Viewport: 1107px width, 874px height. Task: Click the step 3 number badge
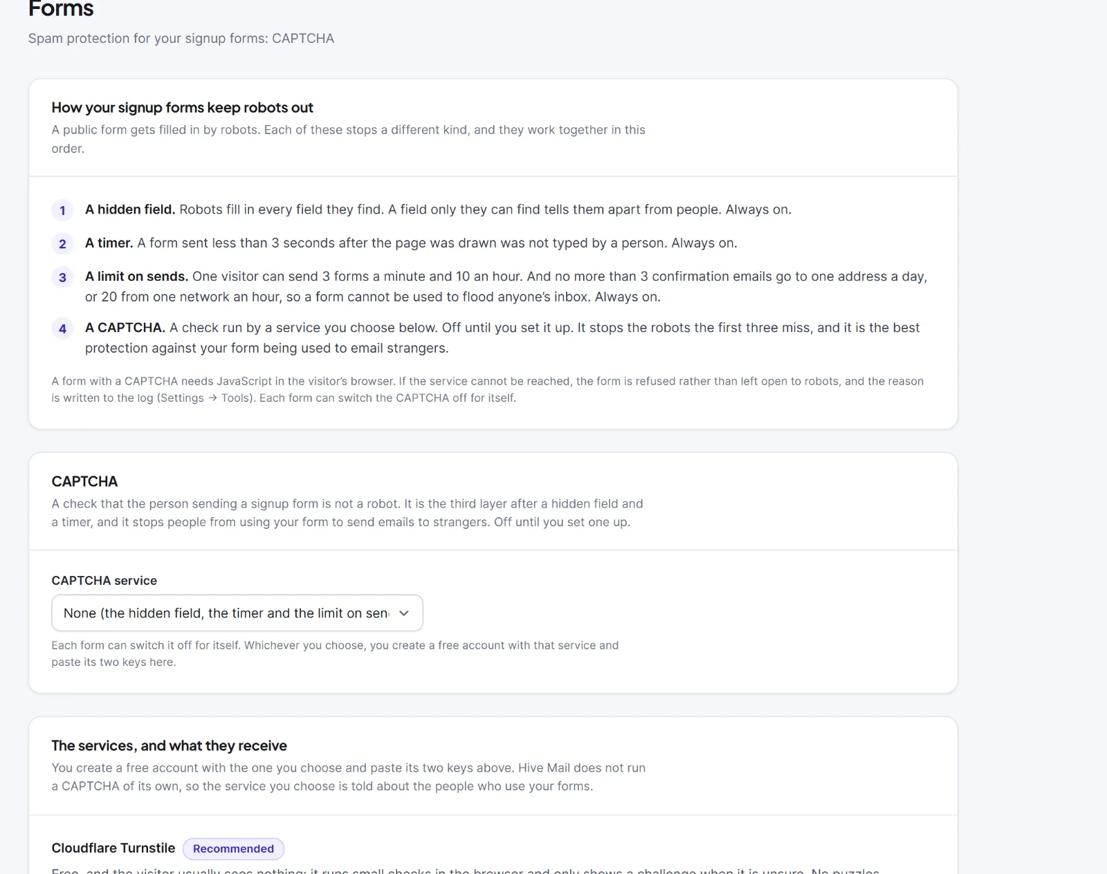point(62,277)
